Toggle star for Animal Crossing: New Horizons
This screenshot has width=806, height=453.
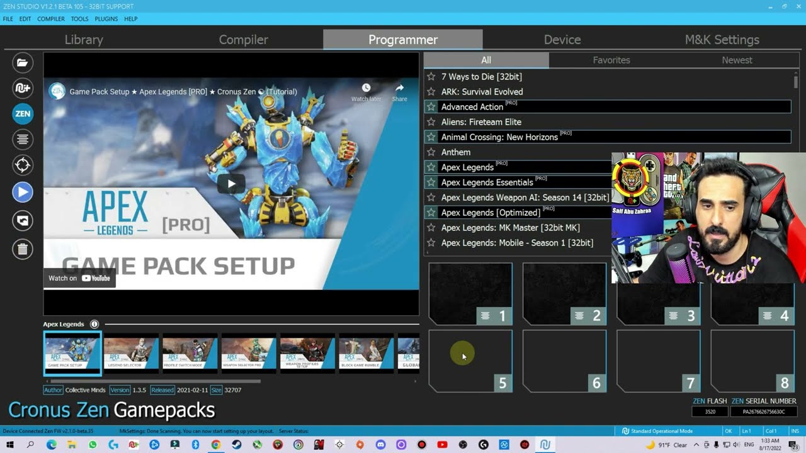431,137
